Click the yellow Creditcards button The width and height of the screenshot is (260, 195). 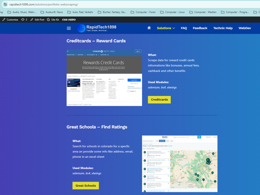[x=159, y=100]
